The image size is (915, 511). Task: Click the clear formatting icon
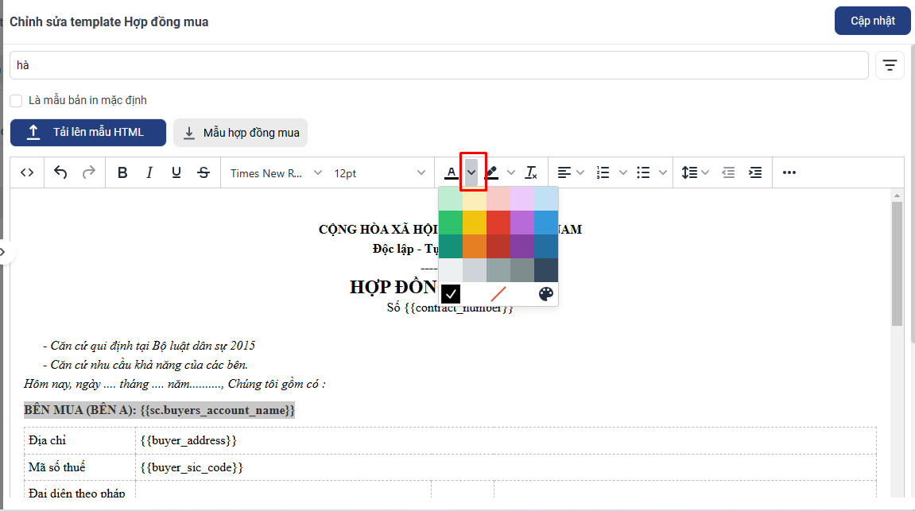(532, 172)
